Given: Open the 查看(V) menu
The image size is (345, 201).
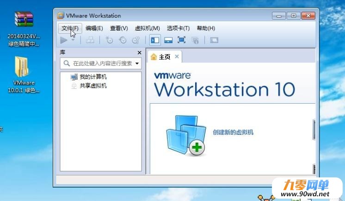Looking at the screenshot, I should tap(119, 28).
